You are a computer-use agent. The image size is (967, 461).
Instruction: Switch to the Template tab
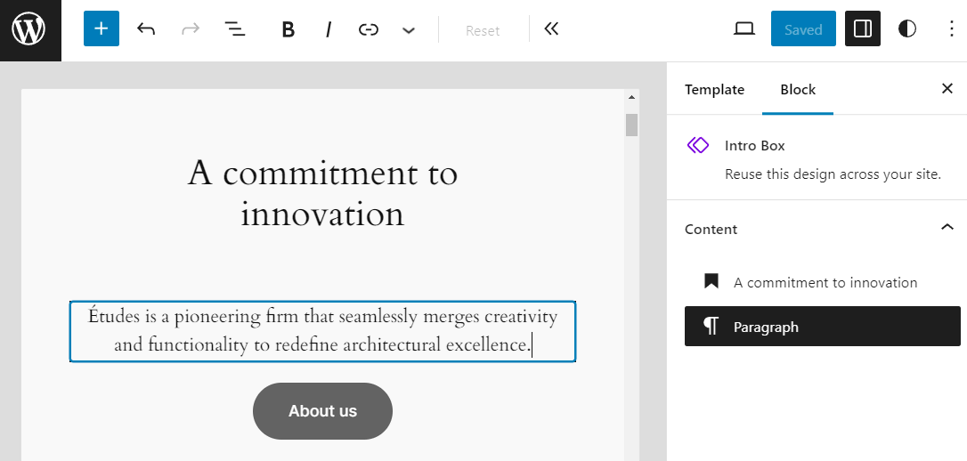click(x=714, y=89)
